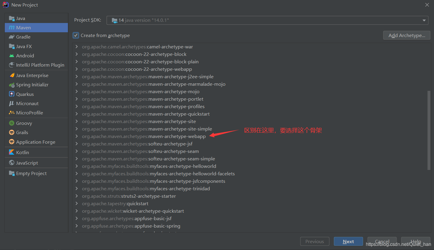Click the Gradle elephant icon
This screenshot has height=250, width=434.
point(12,37)
